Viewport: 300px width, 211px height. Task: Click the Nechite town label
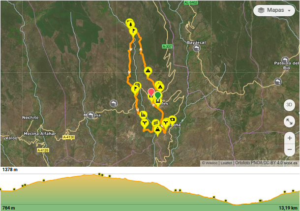(30, 118)
